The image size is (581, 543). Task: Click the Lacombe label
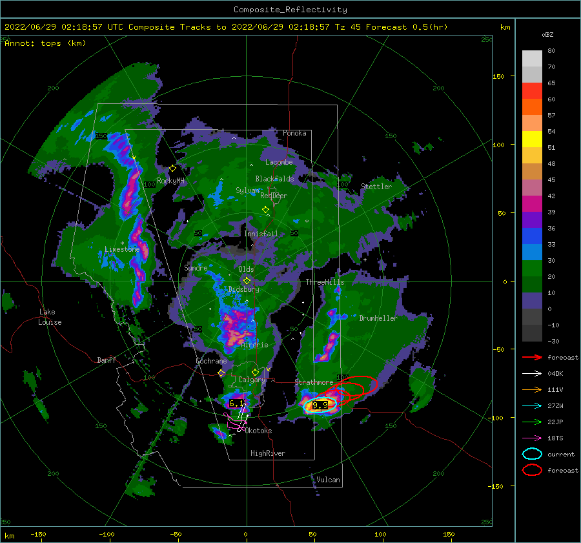(x=279, y=162)
